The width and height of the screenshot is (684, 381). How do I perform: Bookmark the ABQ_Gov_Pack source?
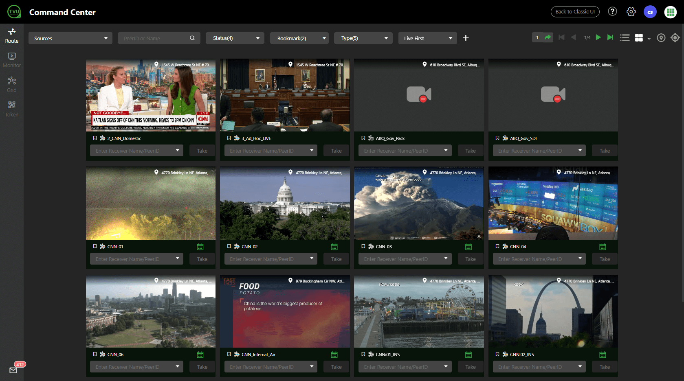click(x=363, y=138)
